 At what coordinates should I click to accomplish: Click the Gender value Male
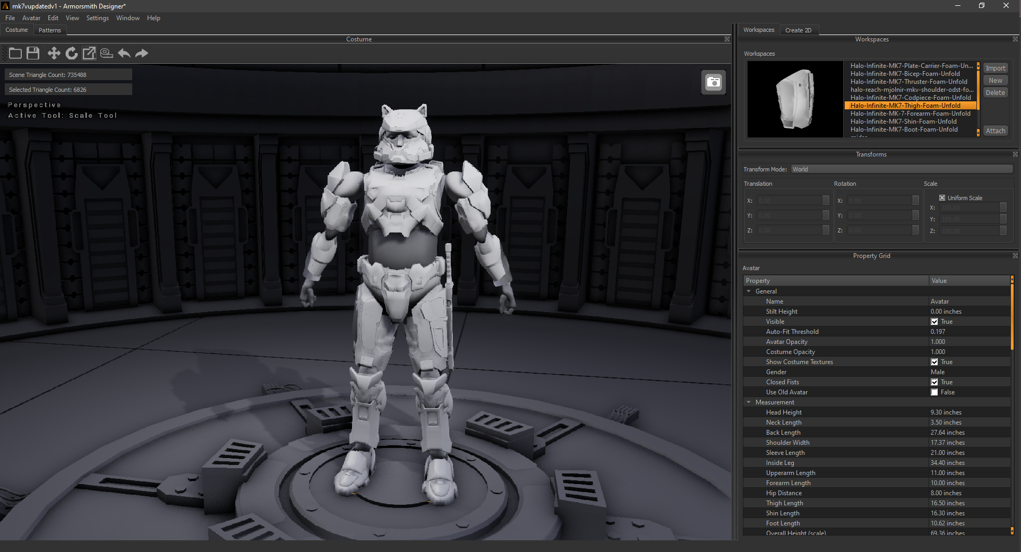[938, 372]
